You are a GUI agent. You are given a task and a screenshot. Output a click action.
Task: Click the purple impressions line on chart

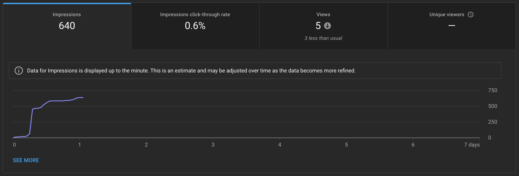tap(57, 101)
